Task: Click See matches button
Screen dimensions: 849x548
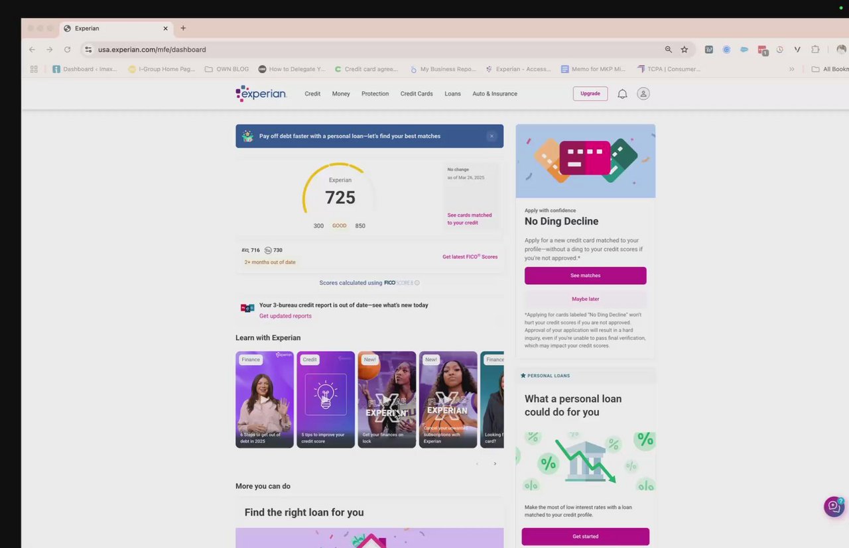Action: point(585,276)
